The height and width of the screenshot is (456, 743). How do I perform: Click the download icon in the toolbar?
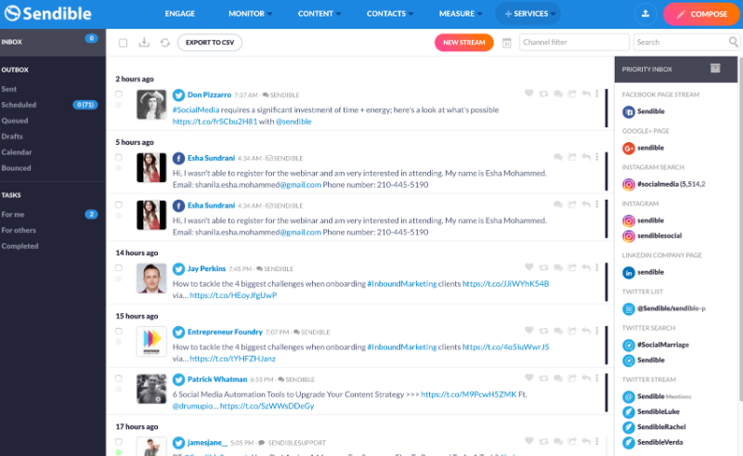[x=144, y=43]
